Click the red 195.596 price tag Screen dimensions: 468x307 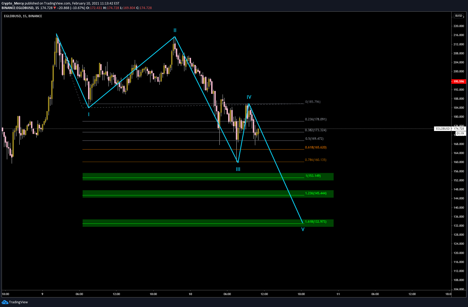[x=459, y=81]
